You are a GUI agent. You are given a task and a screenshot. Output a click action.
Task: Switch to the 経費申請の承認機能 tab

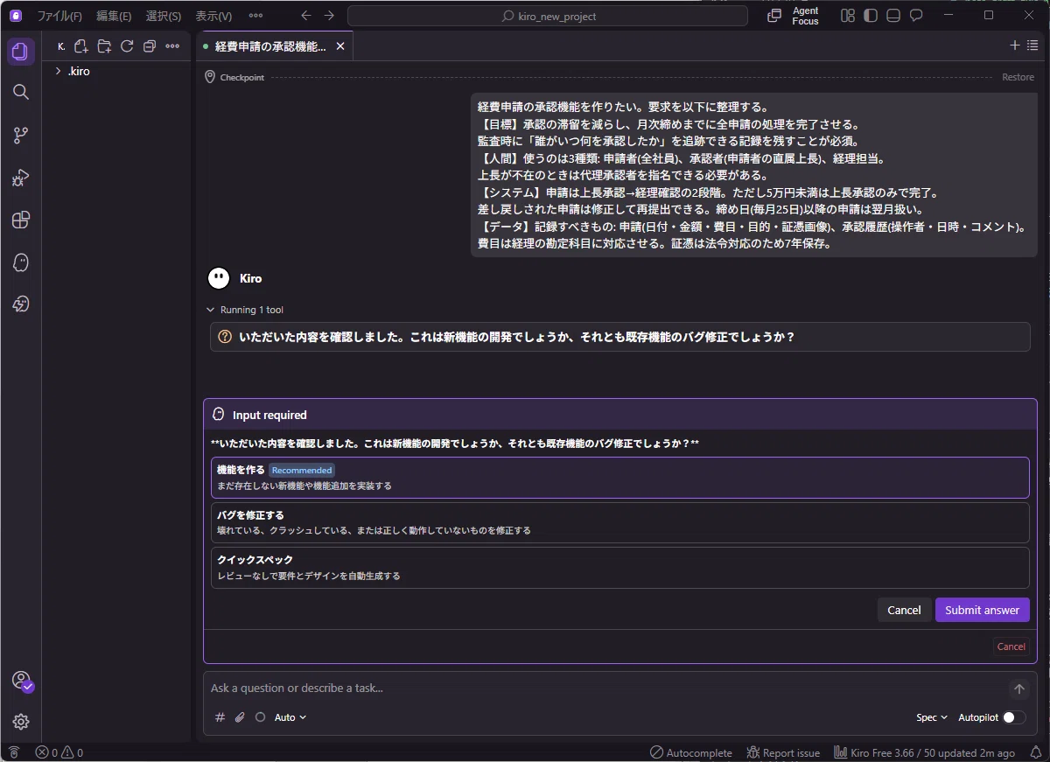point(273,46)
